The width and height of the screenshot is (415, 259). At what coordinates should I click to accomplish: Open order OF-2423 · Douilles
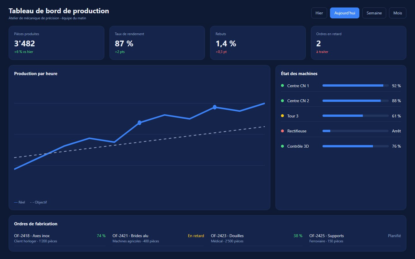click(257, 239)
